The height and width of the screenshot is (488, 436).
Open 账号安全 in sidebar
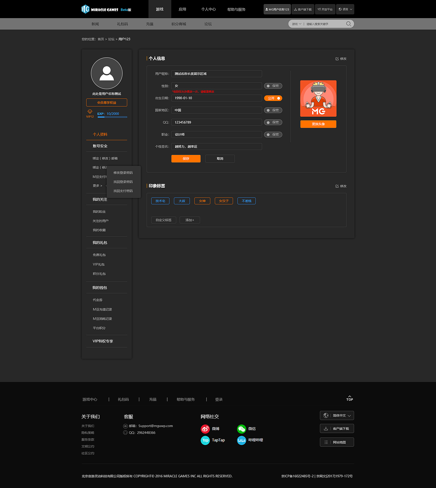(100, 146)
